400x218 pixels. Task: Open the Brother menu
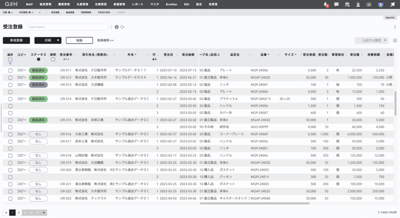click(171, 4)
